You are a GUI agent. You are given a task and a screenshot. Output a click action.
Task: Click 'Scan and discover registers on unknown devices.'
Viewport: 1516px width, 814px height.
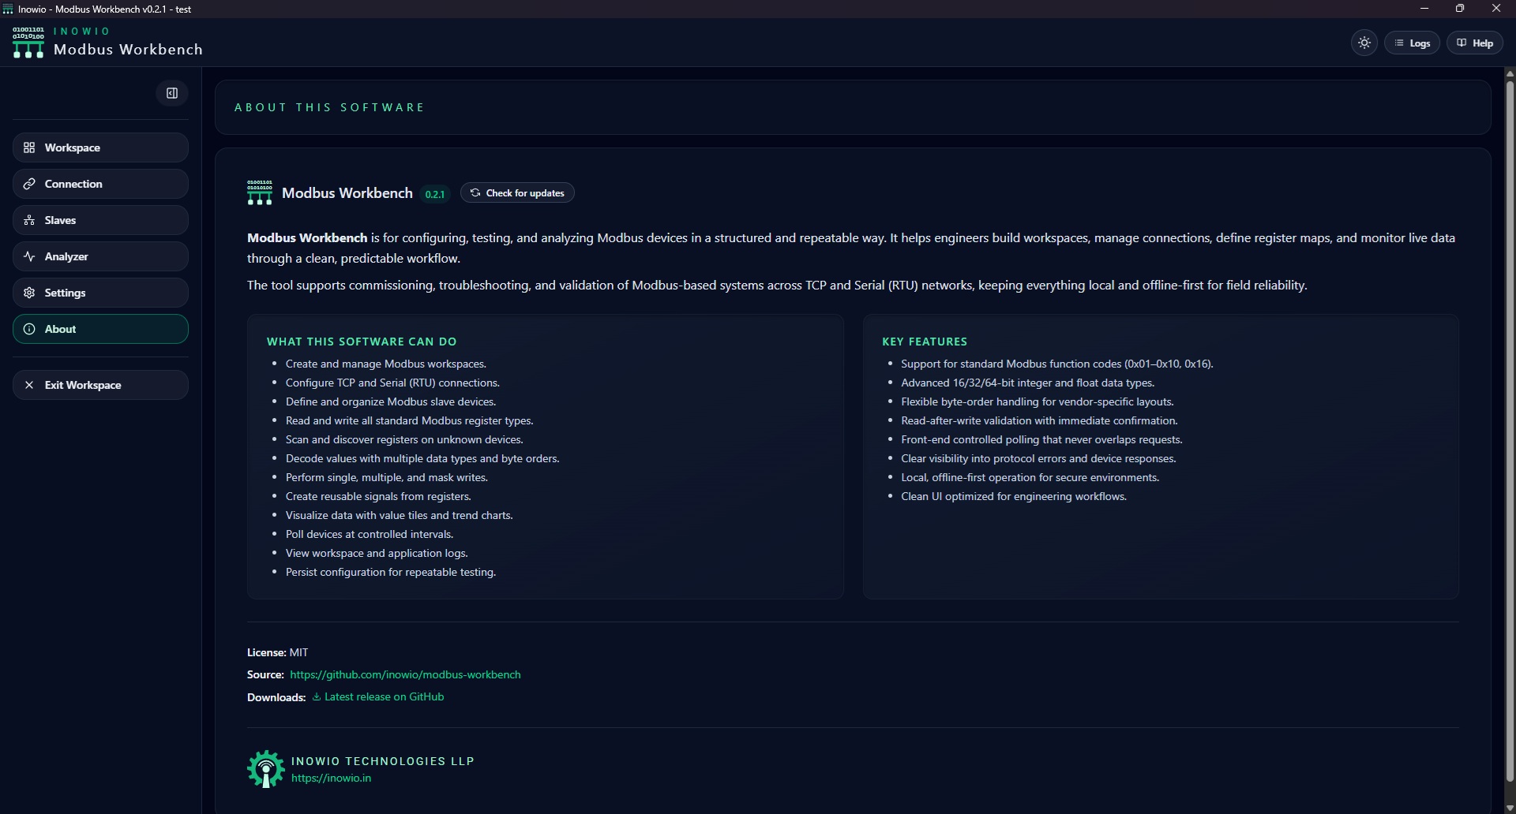(404, 439)
